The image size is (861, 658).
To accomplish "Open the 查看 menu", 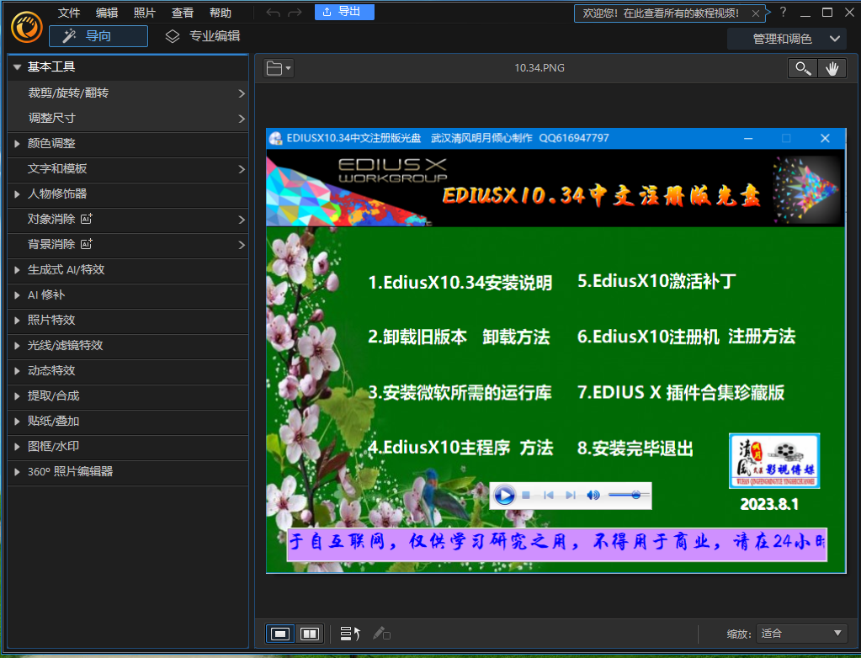I will 183,13.
